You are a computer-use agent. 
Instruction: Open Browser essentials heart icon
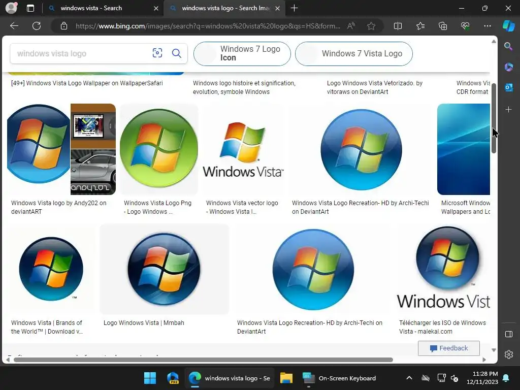pyautogui.click(x=465, y=26)
